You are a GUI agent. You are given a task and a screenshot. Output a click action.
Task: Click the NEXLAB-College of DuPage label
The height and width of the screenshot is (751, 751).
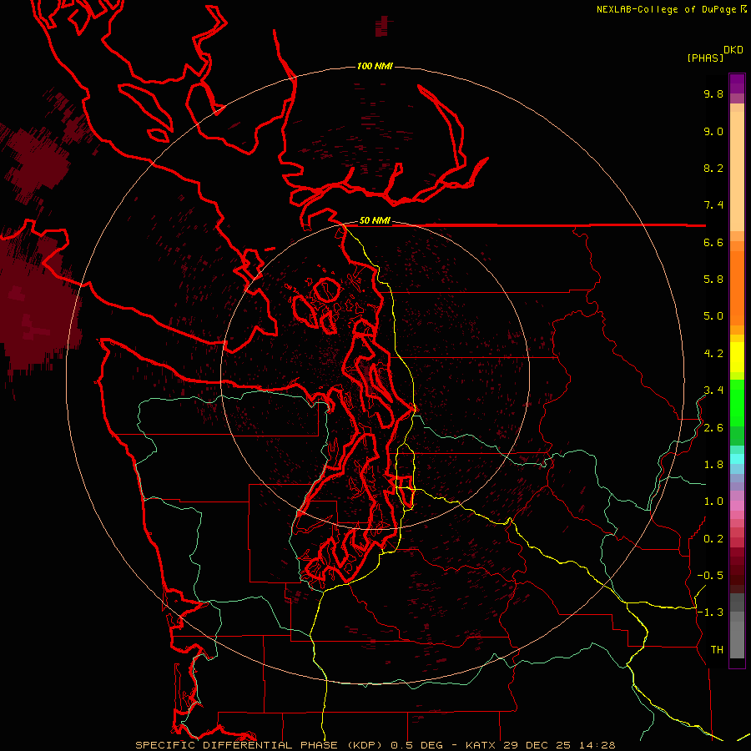point(668,9)
